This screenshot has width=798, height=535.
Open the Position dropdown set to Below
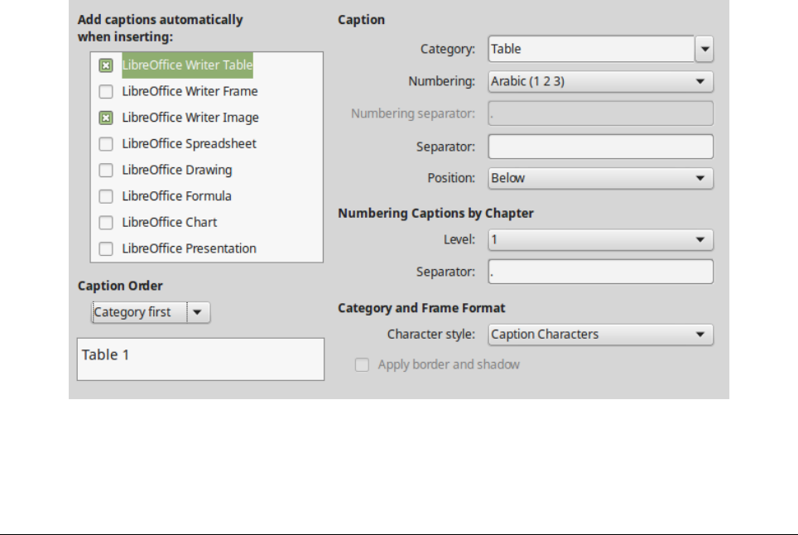click(x=600, y=178)
